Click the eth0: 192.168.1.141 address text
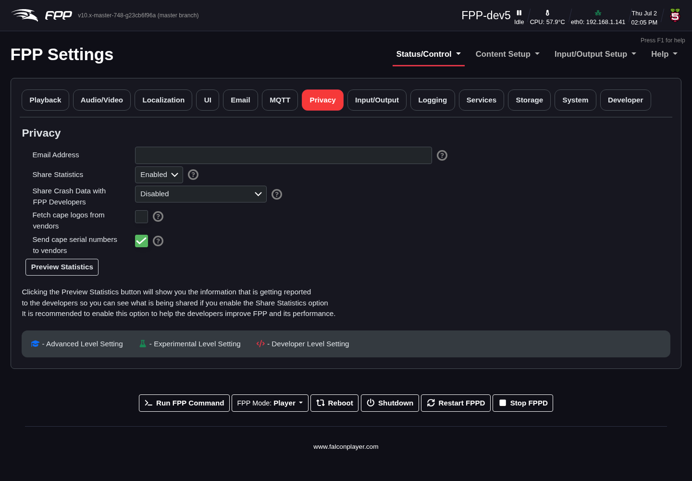This screenshot has width=692, height=481. (598, 22)
